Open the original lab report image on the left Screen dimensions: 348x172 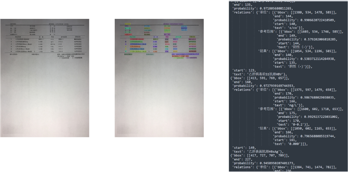pyautogui.click(x=45, y=78)
